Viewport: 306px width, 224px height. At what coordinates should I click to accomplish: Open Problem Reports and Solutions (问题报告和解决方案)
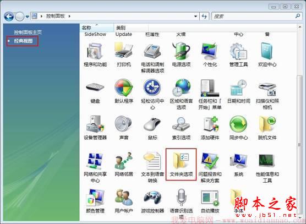210,168
